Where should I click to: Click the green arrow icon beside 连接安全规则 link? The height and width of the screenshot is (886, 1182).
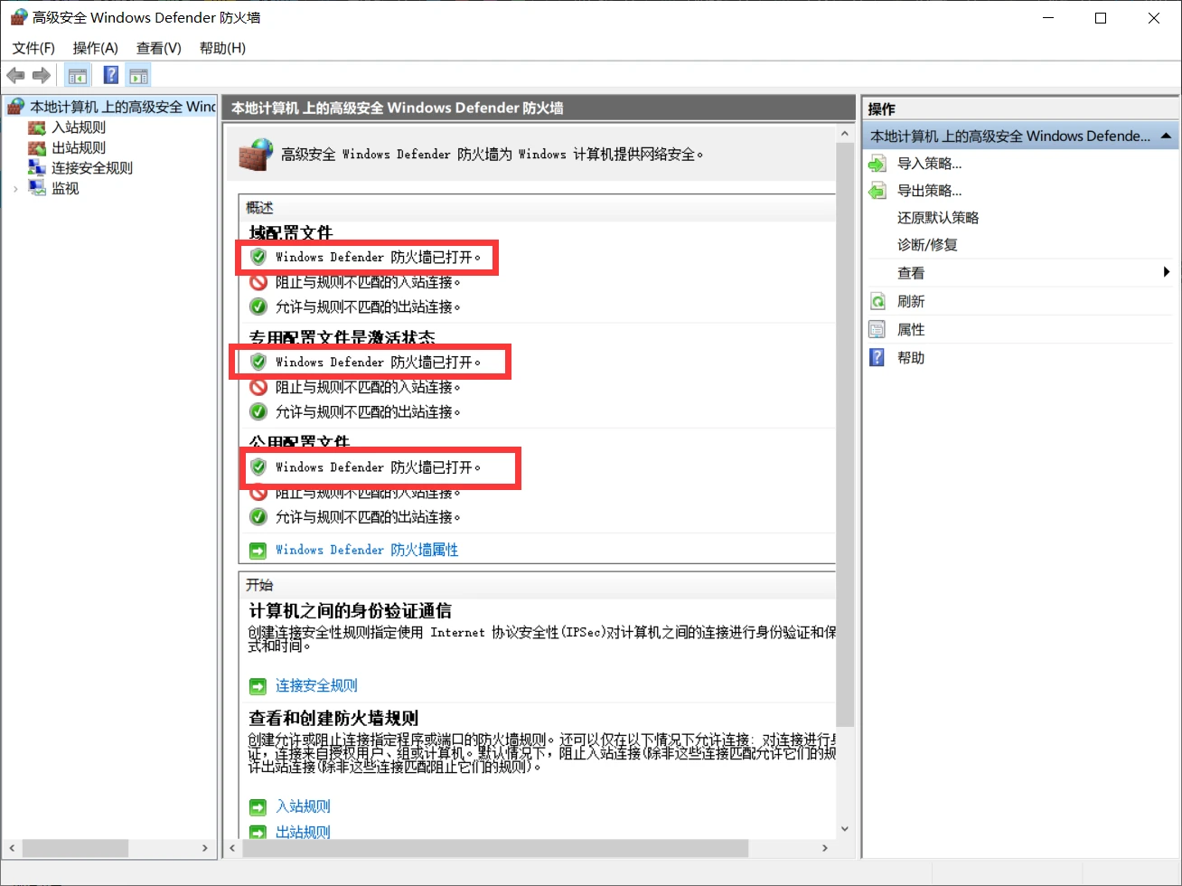(258, 685)
